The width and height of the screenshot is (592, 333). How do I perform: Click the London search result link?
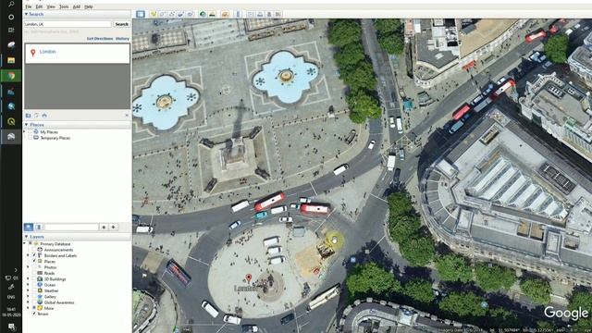[x=47, y=52]
